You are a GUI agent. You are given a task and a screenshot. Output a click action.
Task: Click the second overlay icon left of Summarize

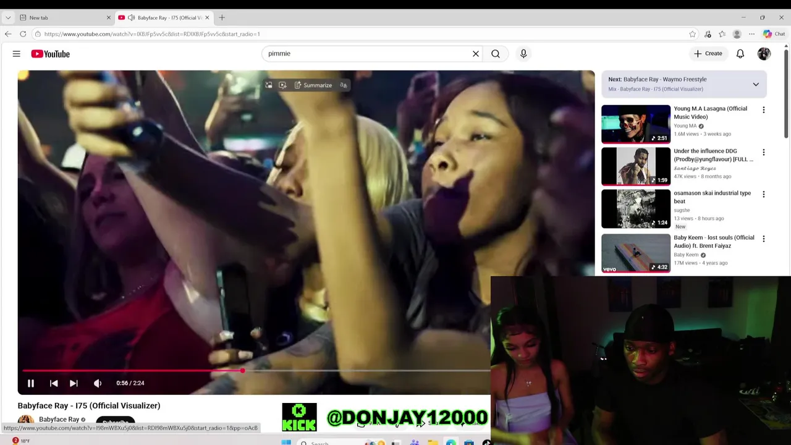pos(282,85)
